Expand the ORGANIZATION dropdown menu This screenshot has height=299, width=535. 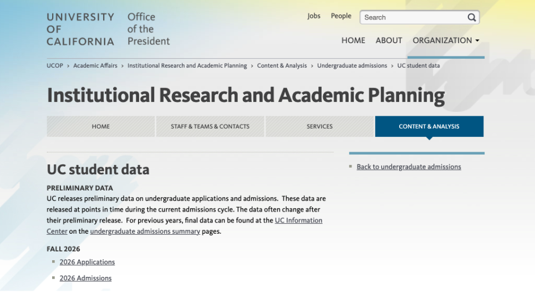click(x=446, y=40)
